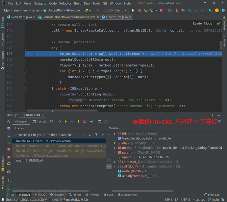Previous frame up arrow in Frames
This screenshot has width=227, height=202.
click(84, 135)
